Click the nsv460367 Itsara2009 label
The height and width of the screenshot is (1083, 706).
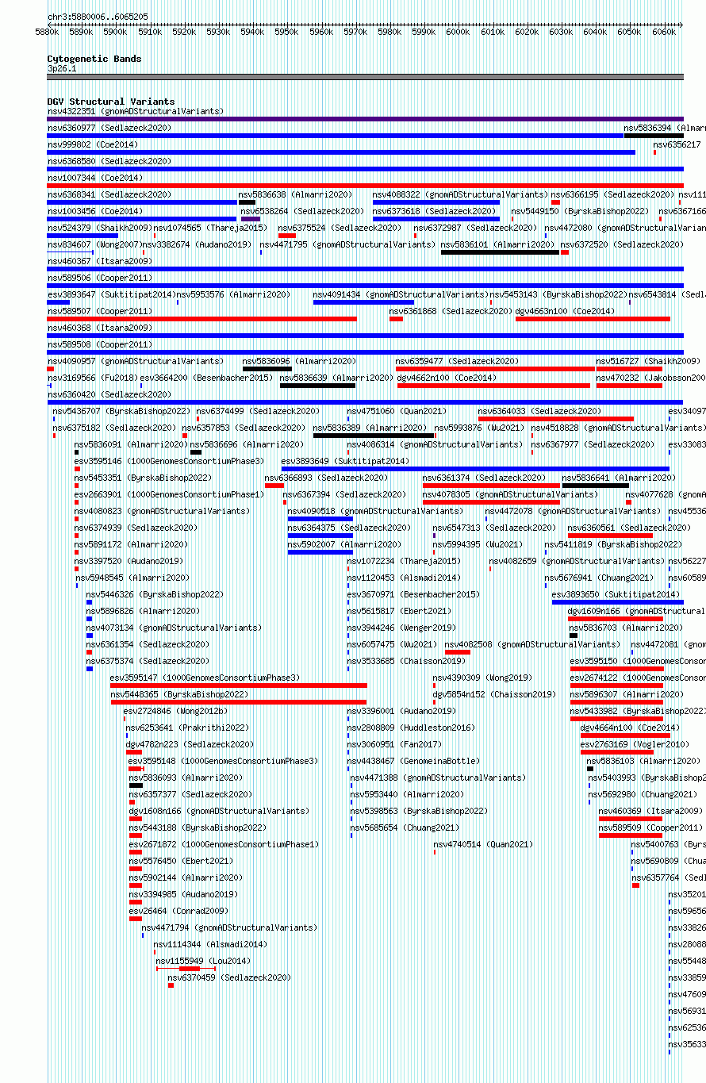(99, 262)
